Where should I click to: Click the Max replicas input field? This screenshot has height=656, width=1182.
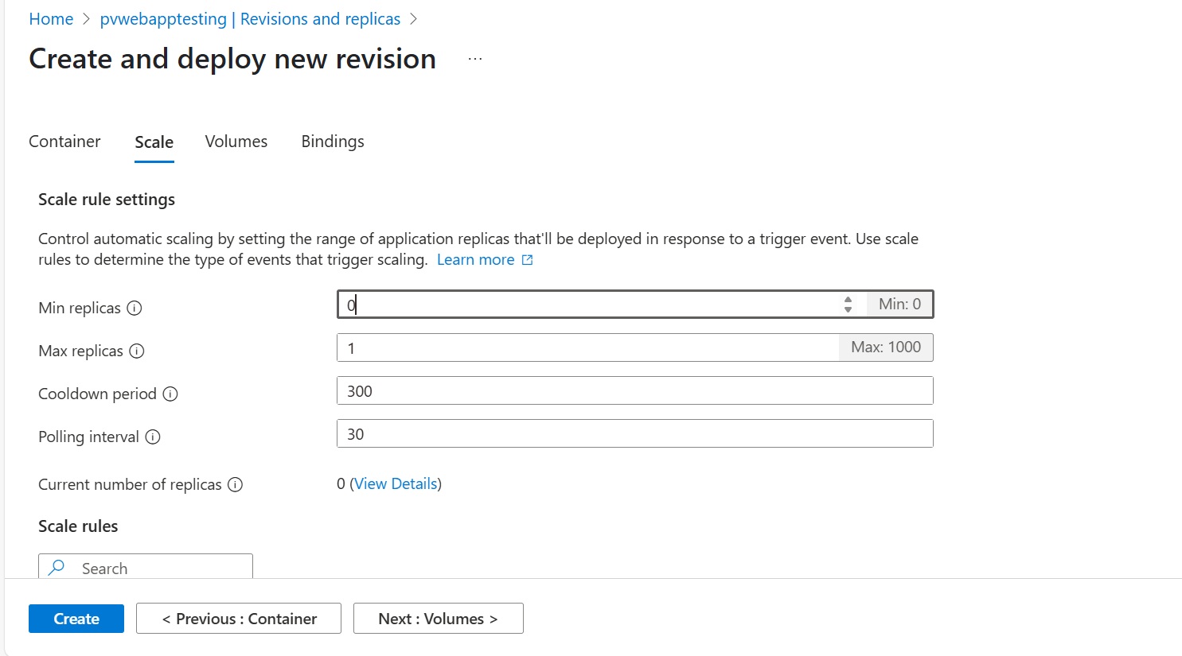coord(587,348)
